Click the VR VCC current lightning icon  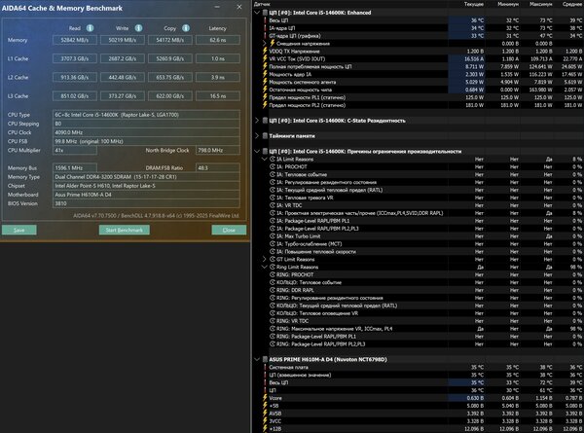265,58
